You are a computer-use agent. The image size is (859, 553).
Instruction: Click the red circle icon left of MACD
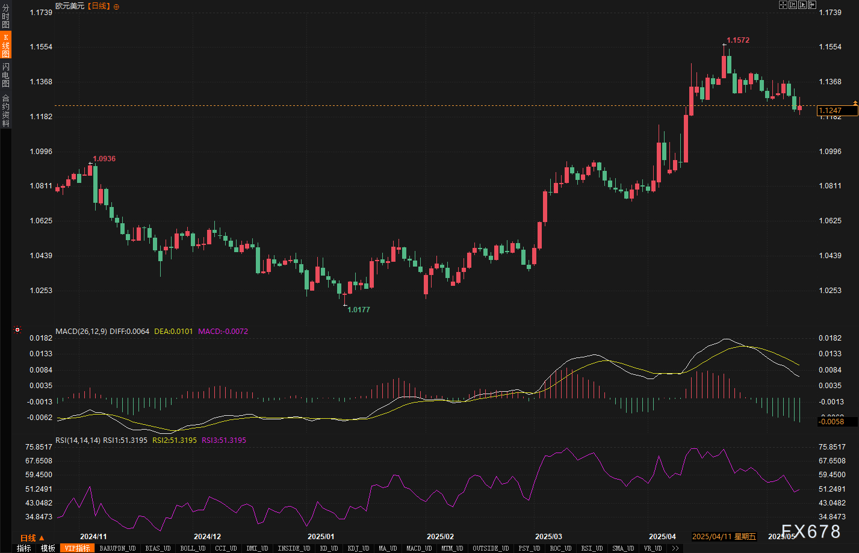point(17,330)
